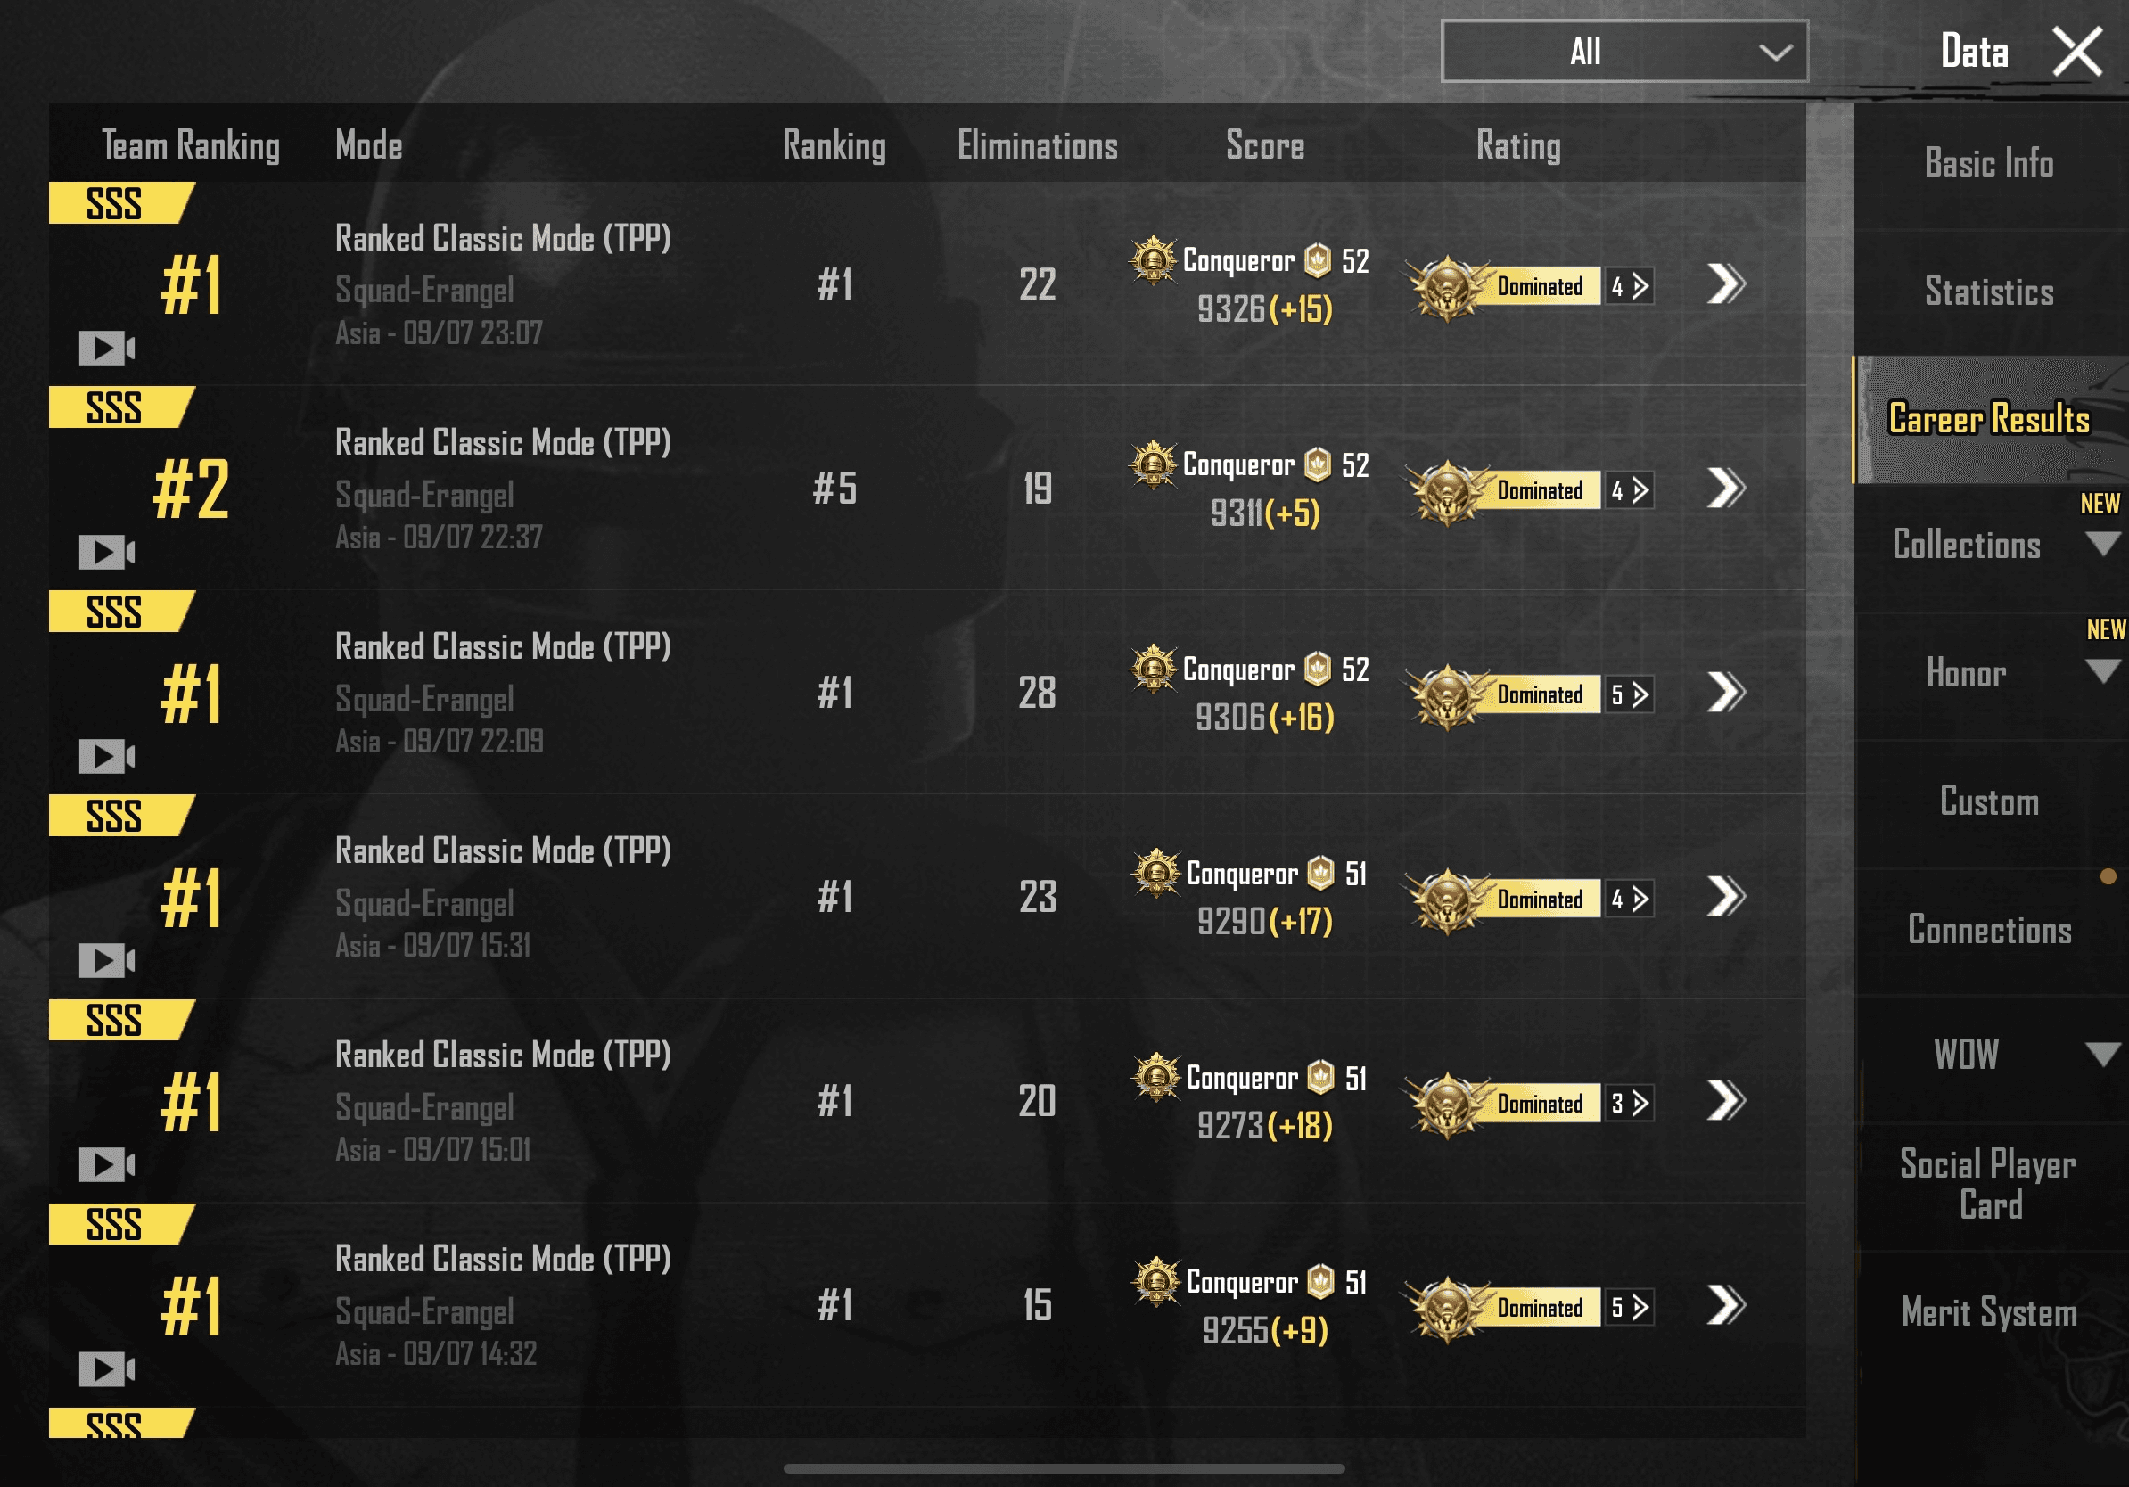Play replay video for the 23:07 match
Screen dimensions: 2129x1487
coord(107,349)
